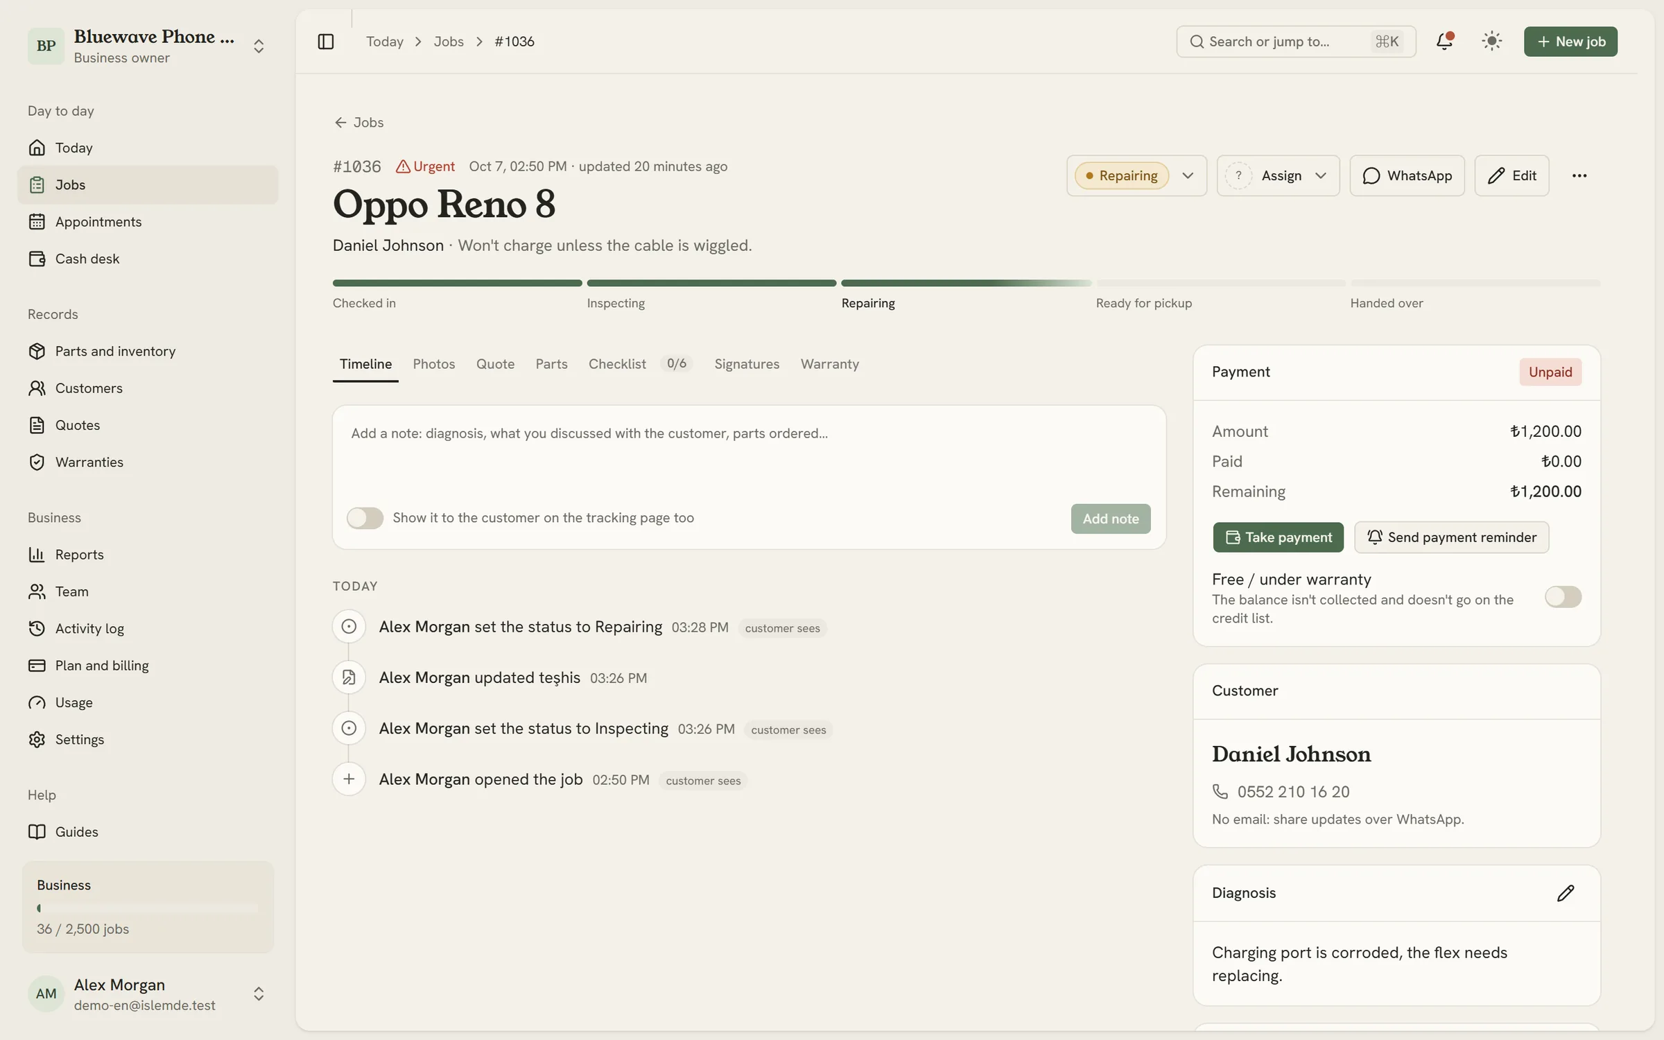The image size is (1664, 1040).
Task: Click Take payment button
Action: click(x=1278, y=537)
